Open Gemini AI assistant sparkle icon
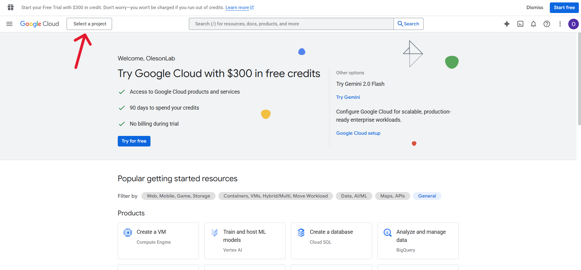This screenshot has width=581, height=270. (507, 24)
